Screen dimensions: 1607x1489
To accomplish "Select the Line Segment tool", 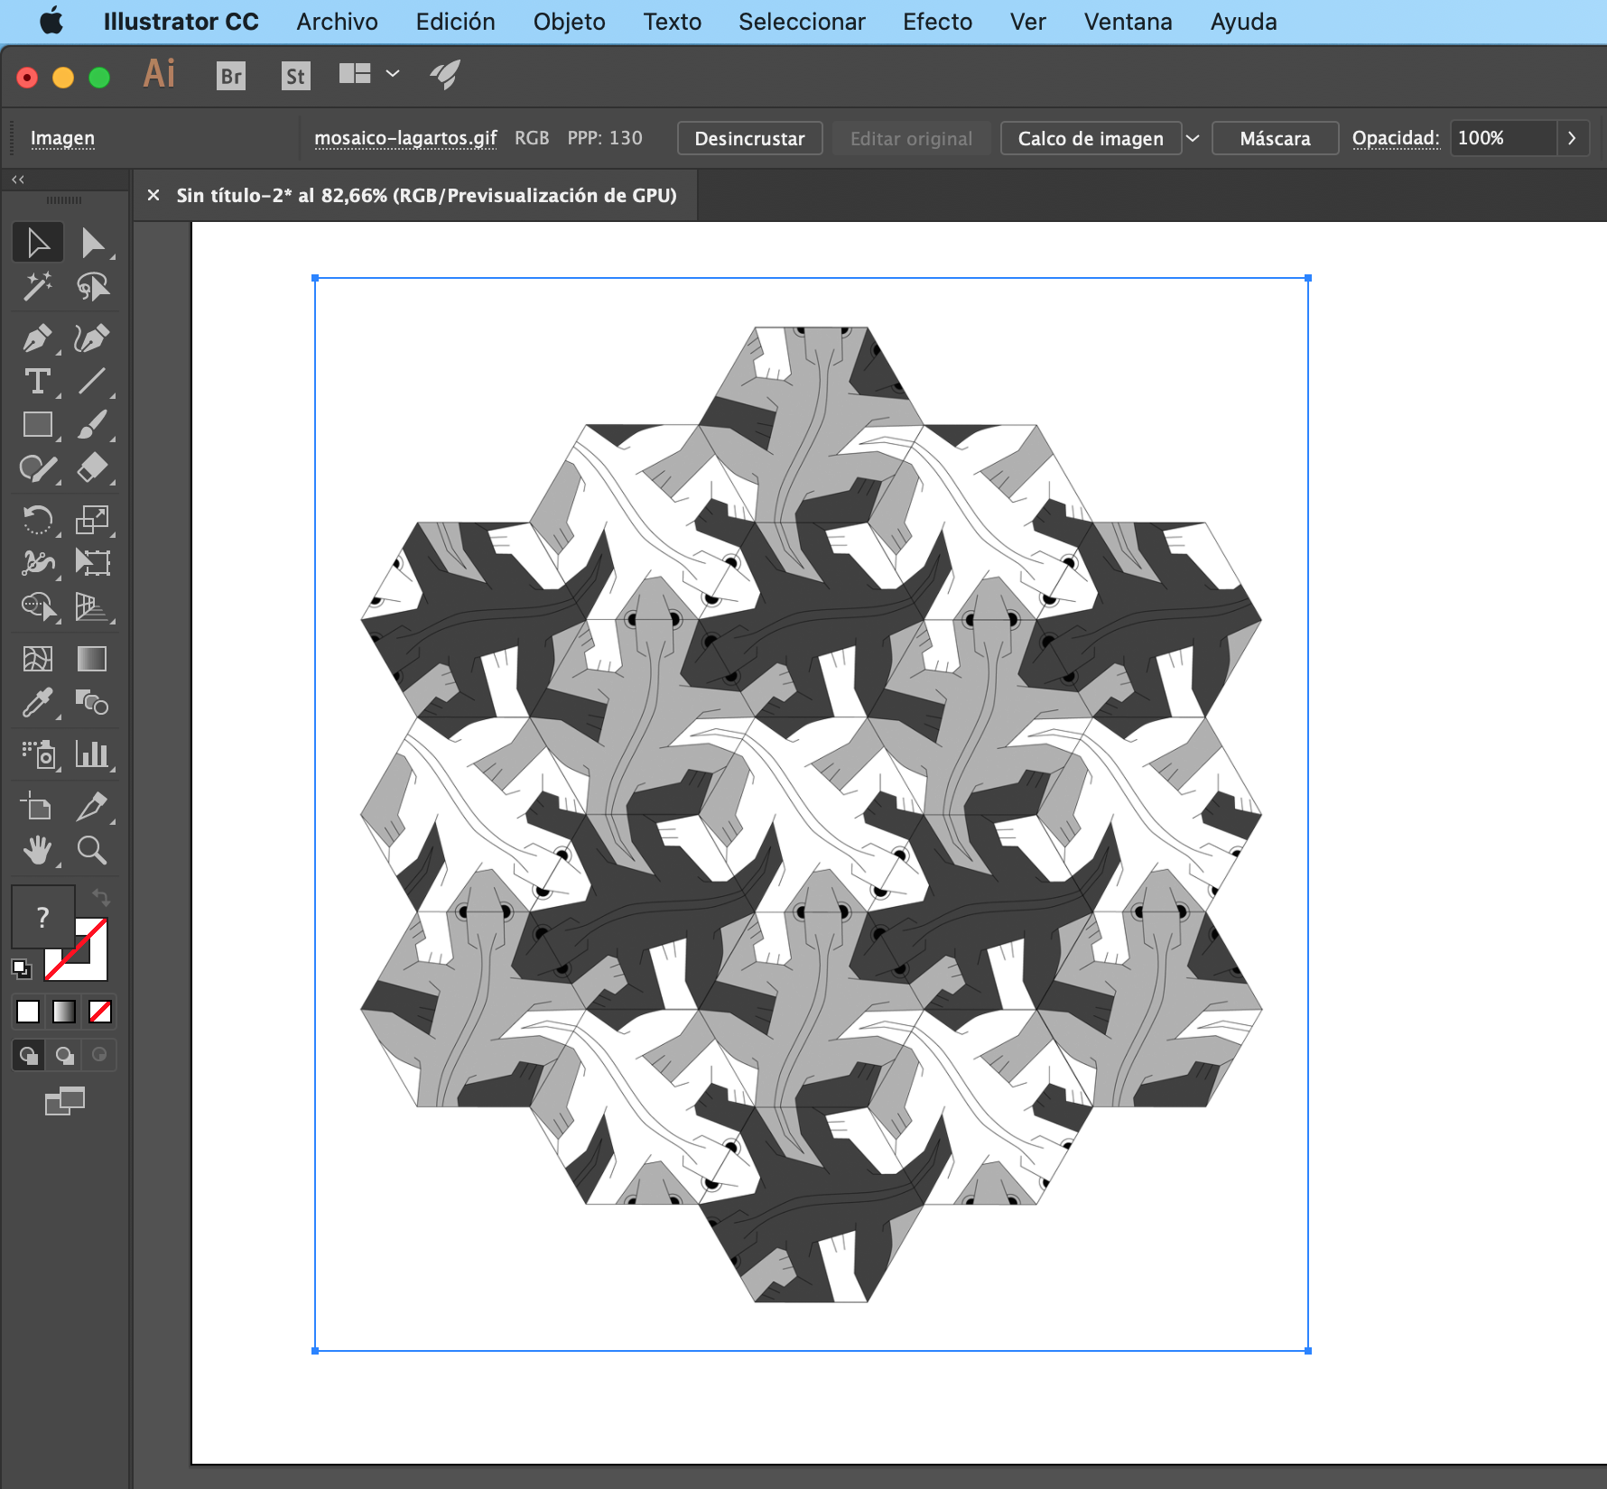I will click(92, 382).
